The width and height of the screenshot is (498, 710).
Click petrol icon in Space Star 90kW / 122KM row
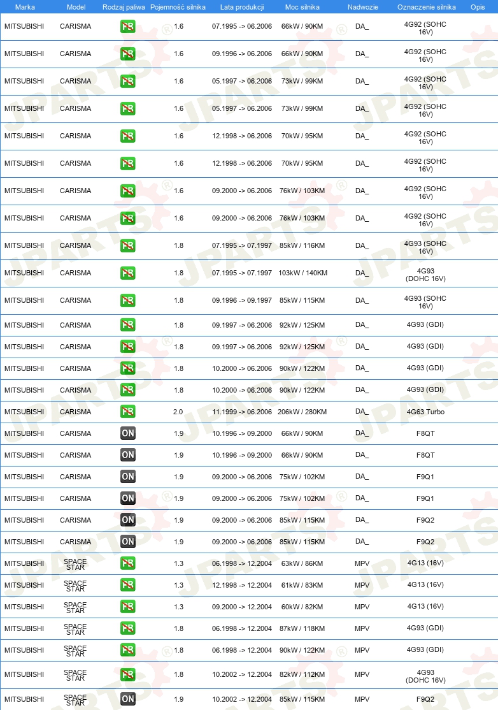click(128, 650)
